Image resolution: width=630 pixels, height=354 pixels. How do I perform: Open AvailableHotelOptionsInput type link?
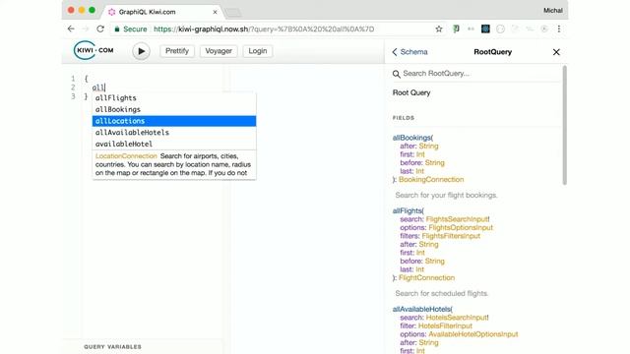pos(473,334)
